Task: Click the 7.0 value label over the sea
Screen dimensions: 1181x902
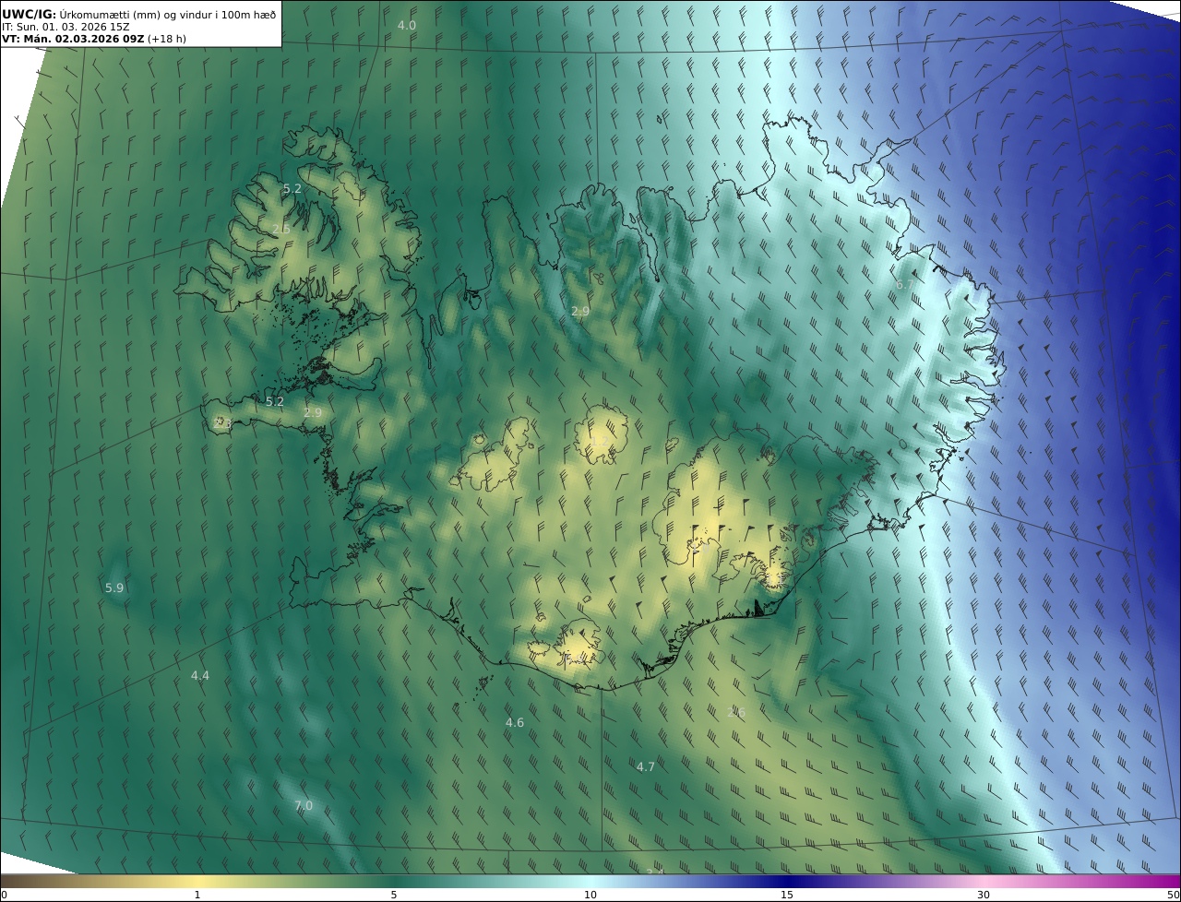Action: coord(304,805)
